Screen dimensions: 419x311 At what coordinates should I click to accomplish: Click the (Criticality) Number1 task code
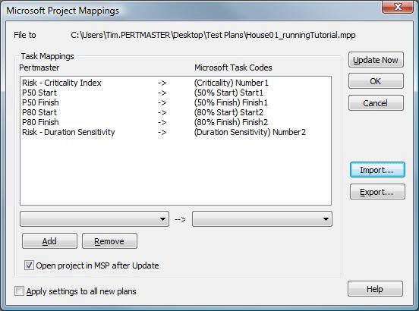[232, 83]
